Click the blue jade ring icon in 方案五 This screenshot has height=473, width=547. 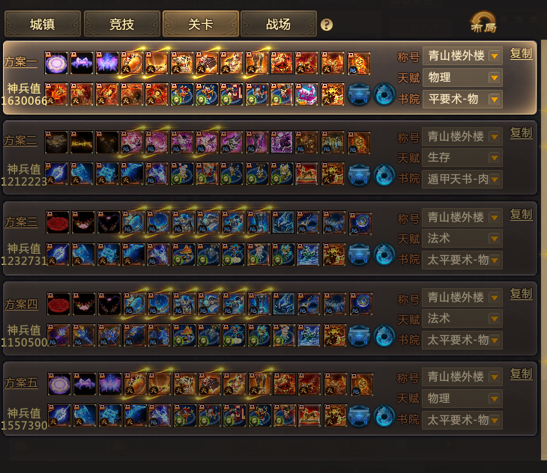click(384, 415)
